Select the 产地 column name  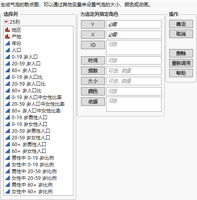(x=16, y=36)
